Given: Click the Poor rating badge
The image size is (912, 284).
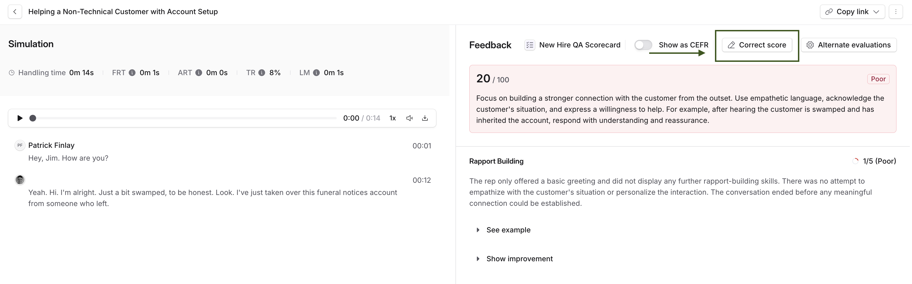Looking at the screenshot, I should [878, 79].
